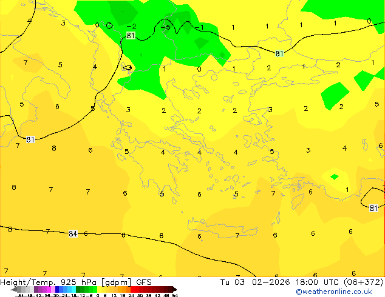Click the 54 legend scale label

(175, 295)
